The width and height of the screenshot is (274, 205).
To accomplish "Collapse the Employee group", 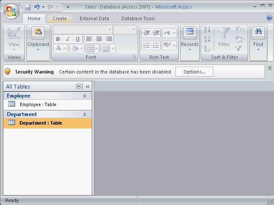I will 84,96.
